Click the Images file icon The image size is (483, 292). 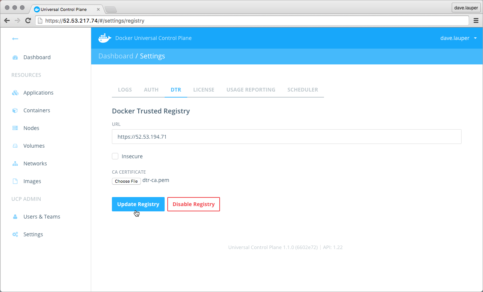[15, 181]
